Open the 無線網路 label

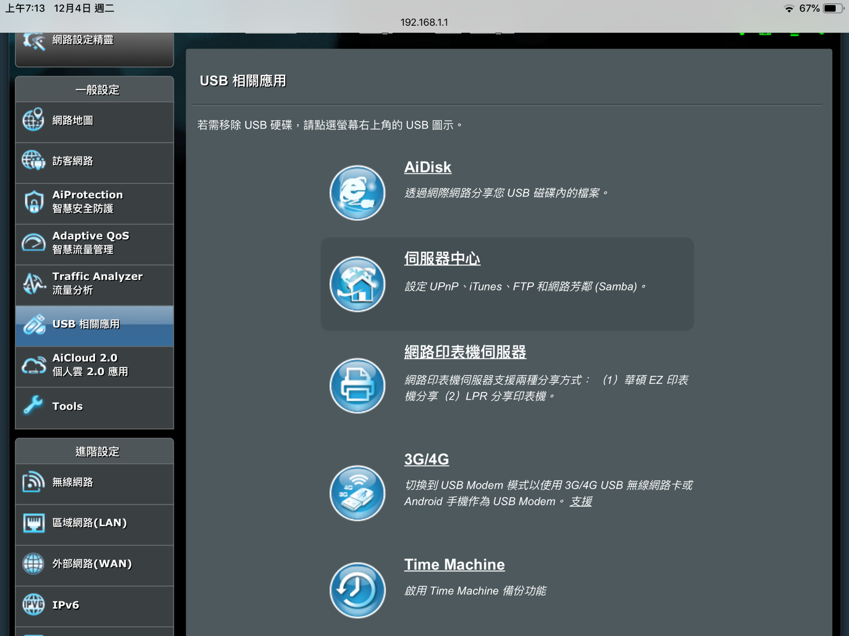pos(72,482)
